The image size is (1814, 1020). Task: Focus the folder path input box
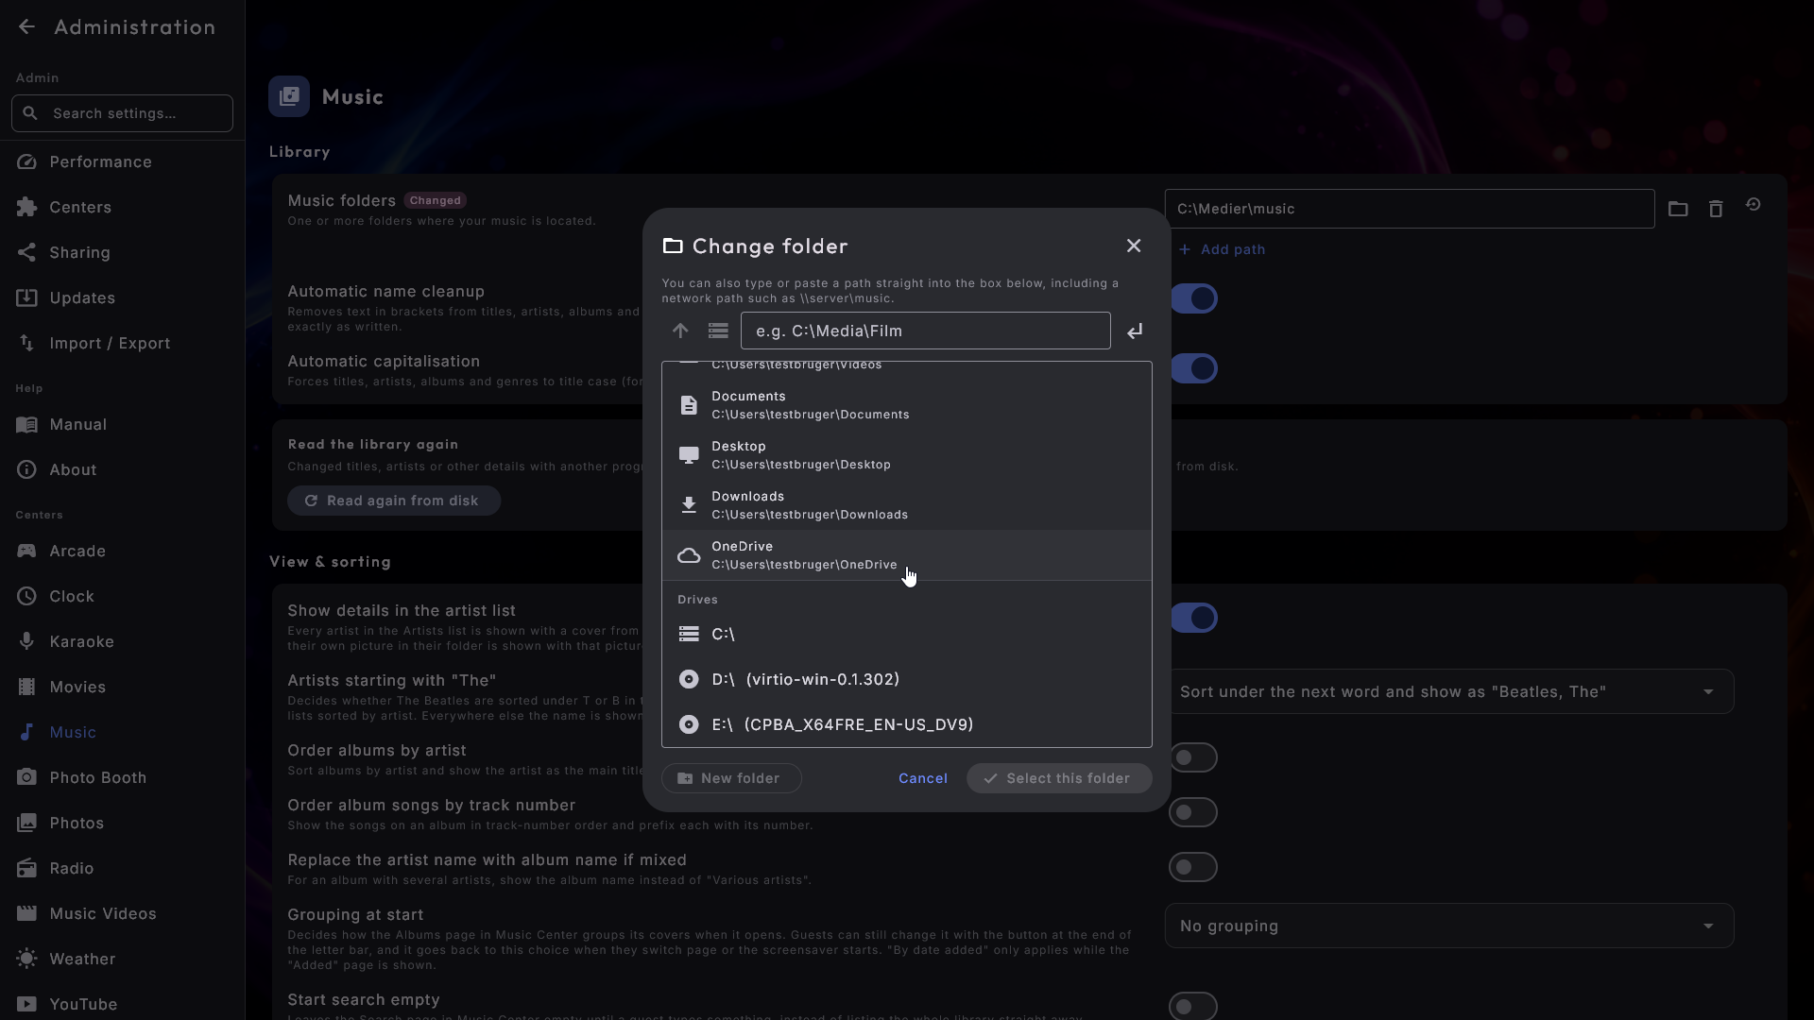[x=925, y=331]
